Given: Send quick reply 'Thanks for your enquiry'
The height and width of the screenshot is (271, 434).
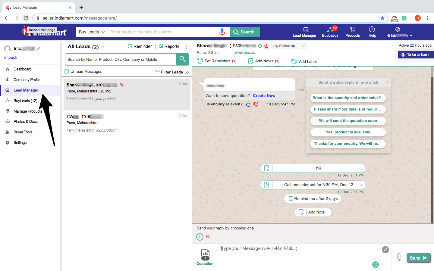Looking at the screenshot, I should tap(348, 144).
